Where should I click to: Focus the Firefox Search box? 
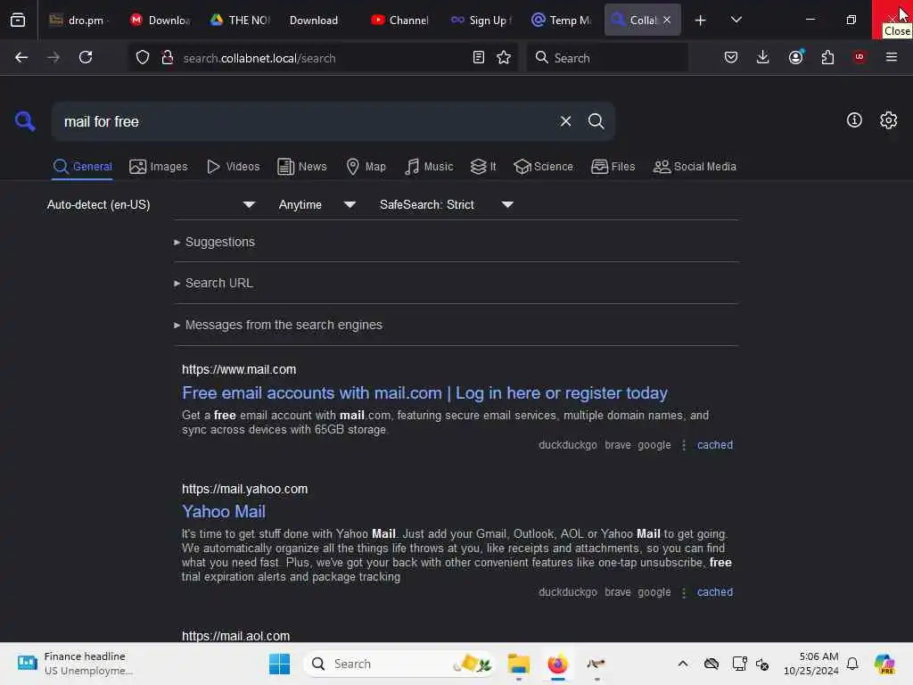(607, 58)
